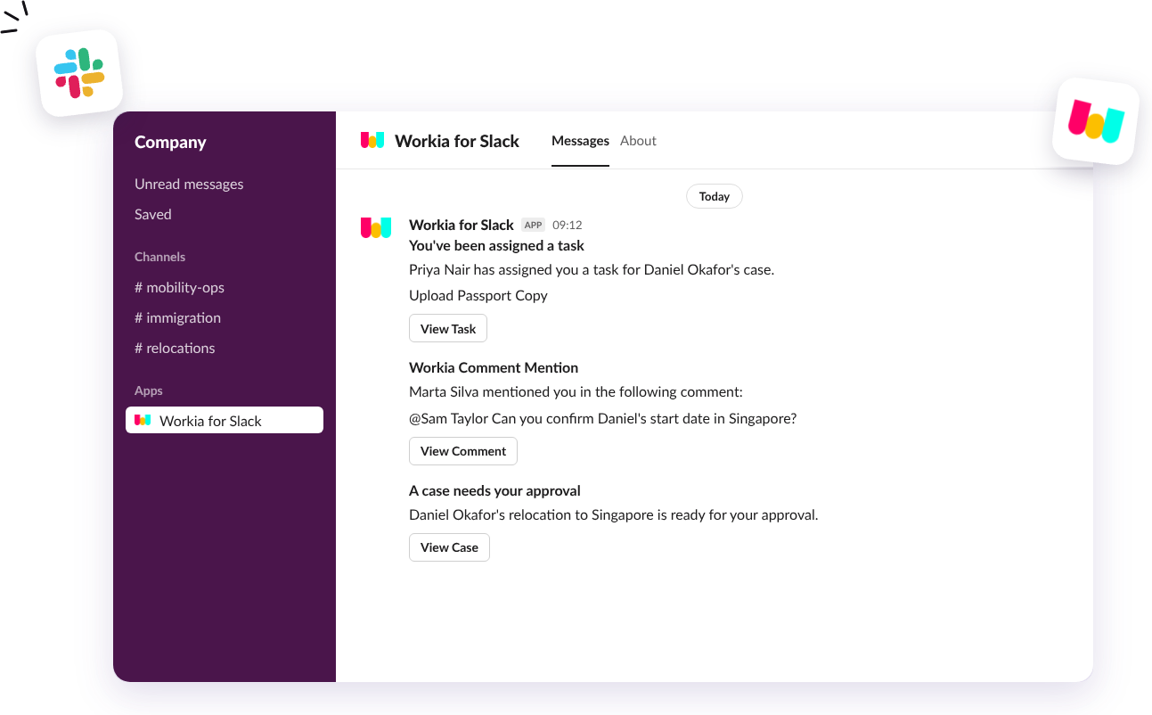
Task: Click the Workia logo in the header
Action: point(372,140)
